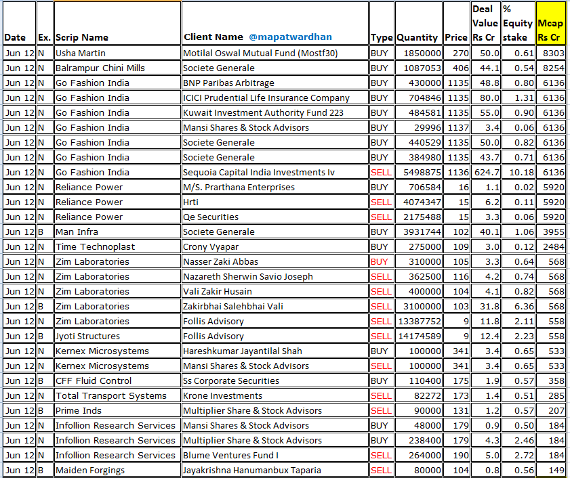Click the quantity '3931744' cell
Image resolution: width=570 pixels, height=478 pixels.
419,232
